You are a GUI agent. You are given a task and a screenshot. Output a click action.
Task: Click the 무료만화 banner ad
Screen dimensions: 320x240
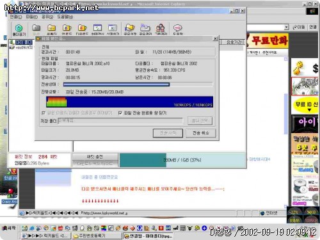[x=268, y=40]
